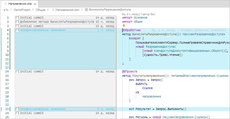This screenshot has width=230, height=119.
Task: Expand the Общие breadcrumb folder
Action: (40, 10)
